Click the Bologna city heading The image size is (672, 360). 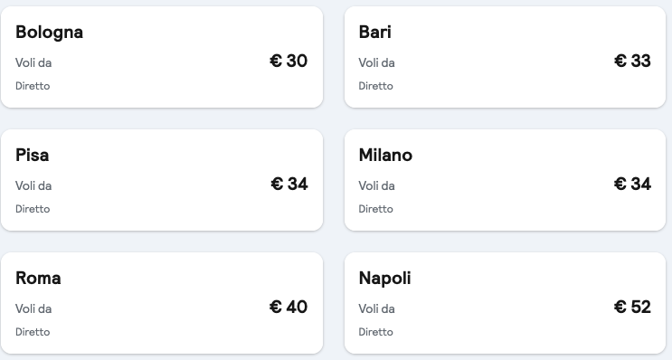49,33
